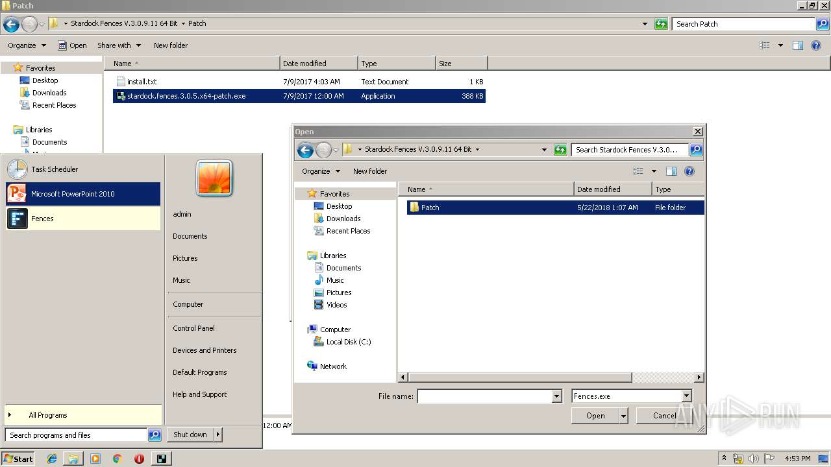Click search magnifier in Search Patch box
This screenshot has height=467, width=831.
click(823, 24)
